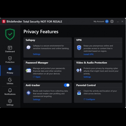
Task: Click Configure under Parental Control
Action: (89, 99)
